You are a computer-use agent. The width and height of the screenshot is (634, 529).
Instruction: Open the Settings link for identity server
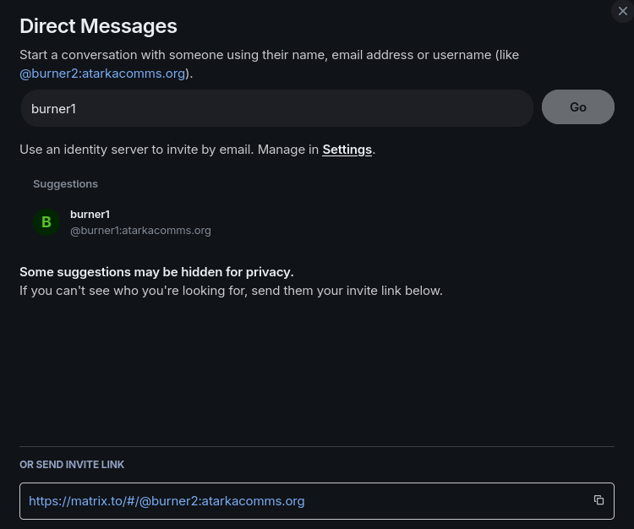click(x=347, y=150)
